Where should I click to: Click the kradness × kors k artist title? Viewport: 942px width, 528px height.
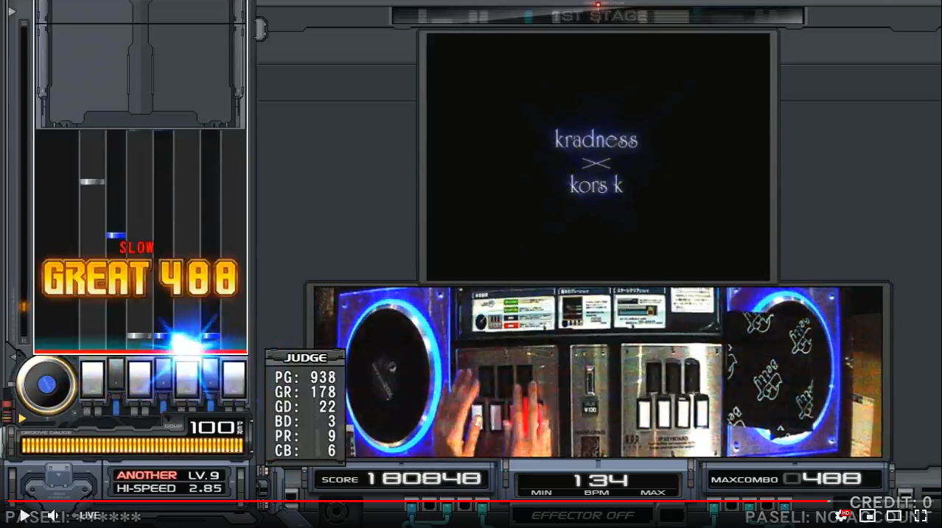596,161
